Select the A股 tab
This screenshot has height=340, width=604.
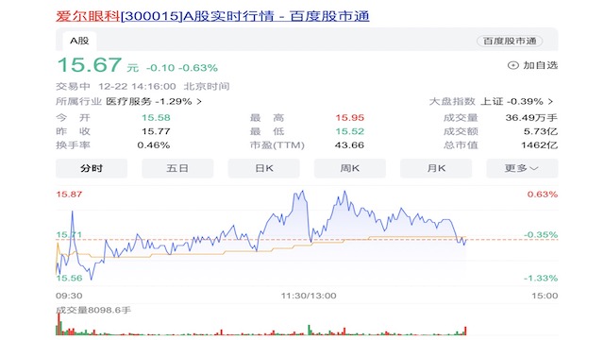pos(79,41)
